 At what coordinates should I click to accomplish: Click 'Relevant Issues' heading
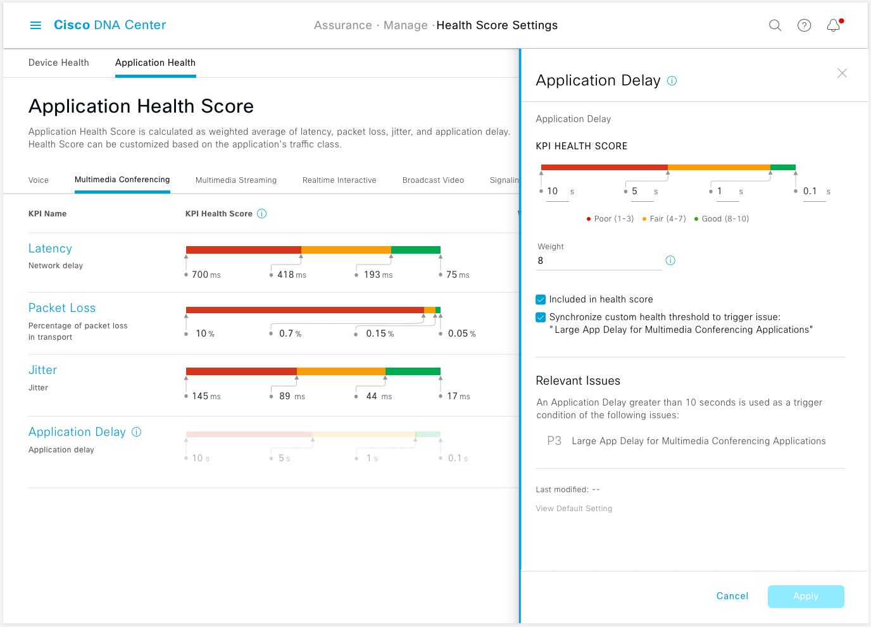(578, 381)
